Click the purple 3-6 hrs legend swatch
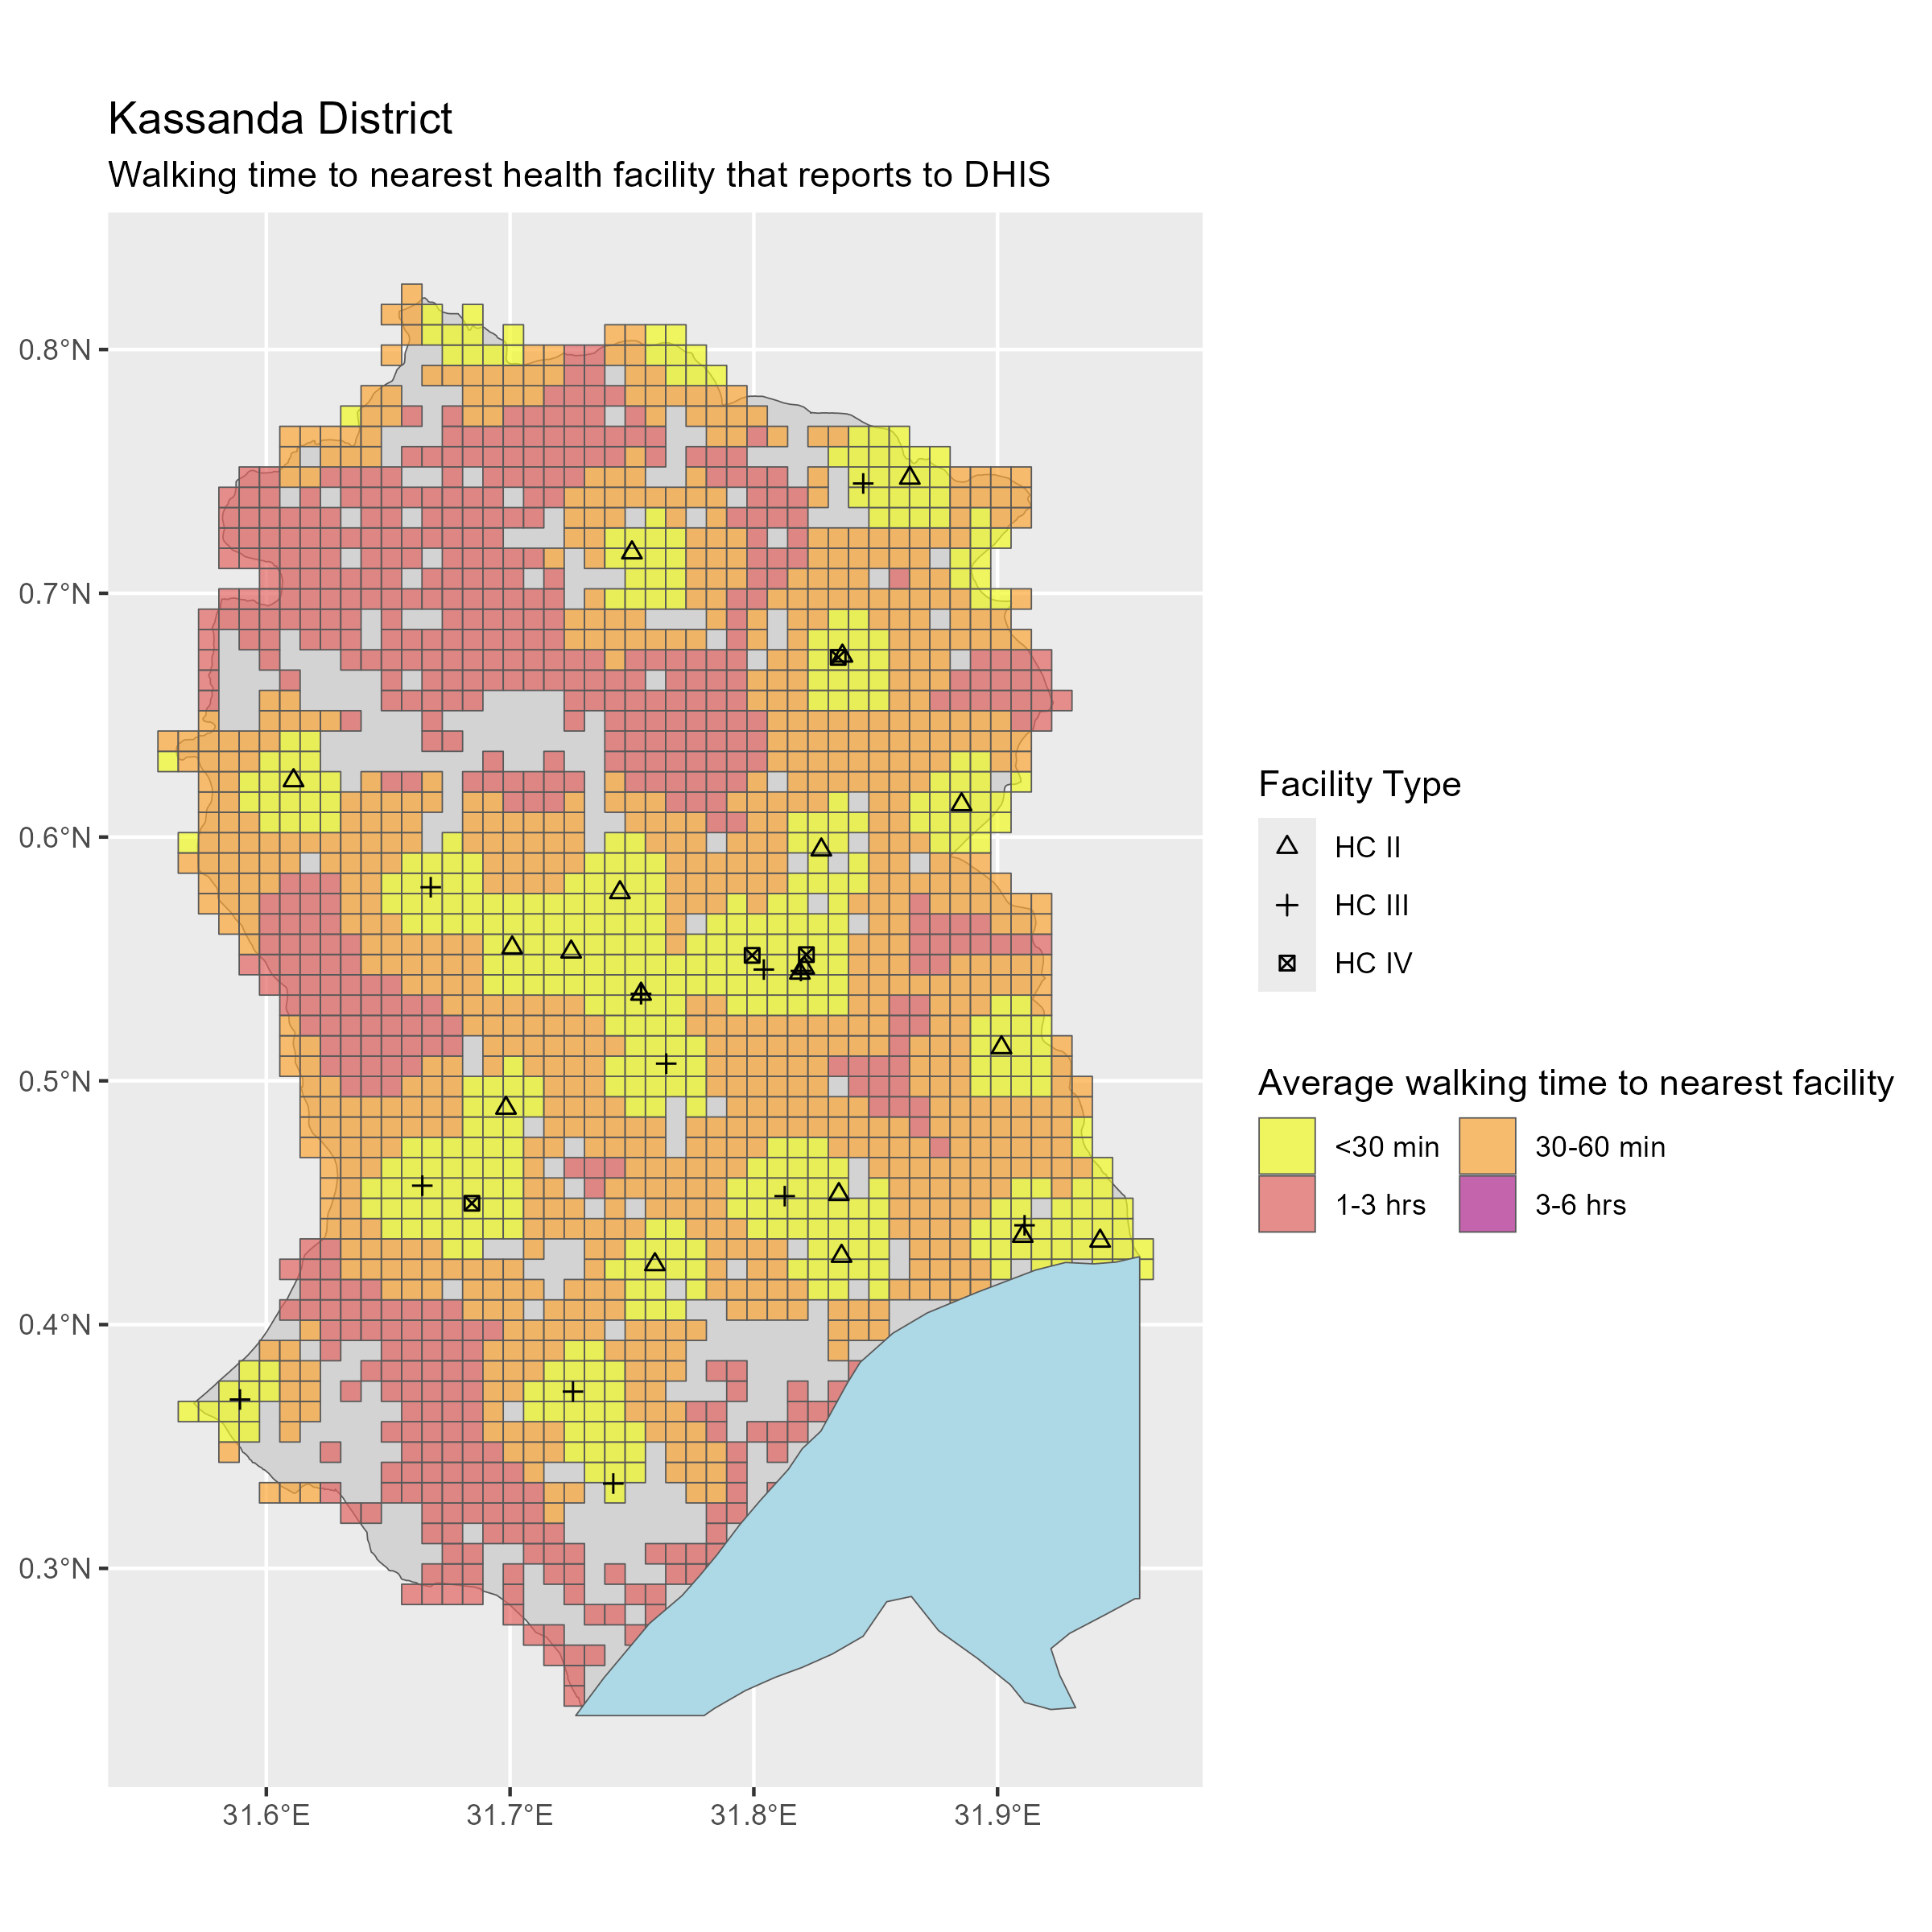 pyautogui.click(x=1487, y=1204)
